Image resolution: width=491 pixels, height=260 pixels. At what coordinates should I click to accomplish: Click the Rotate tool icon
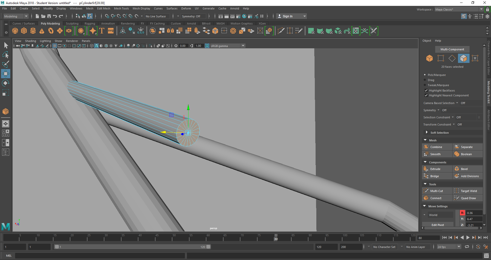(x=5, y=83)
